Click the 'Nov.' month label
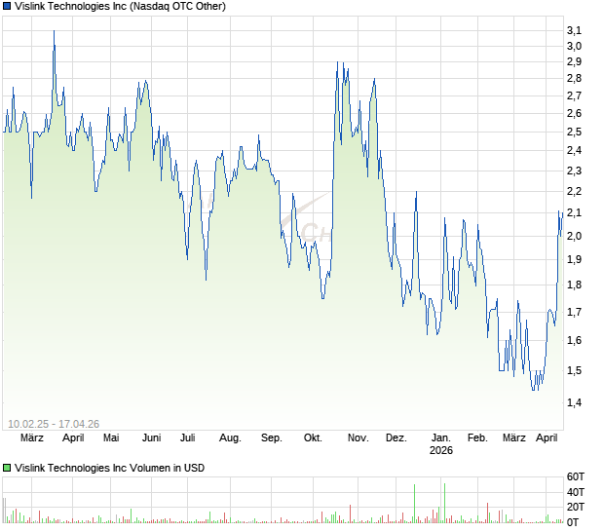604x532 pixels. [358, 438]
